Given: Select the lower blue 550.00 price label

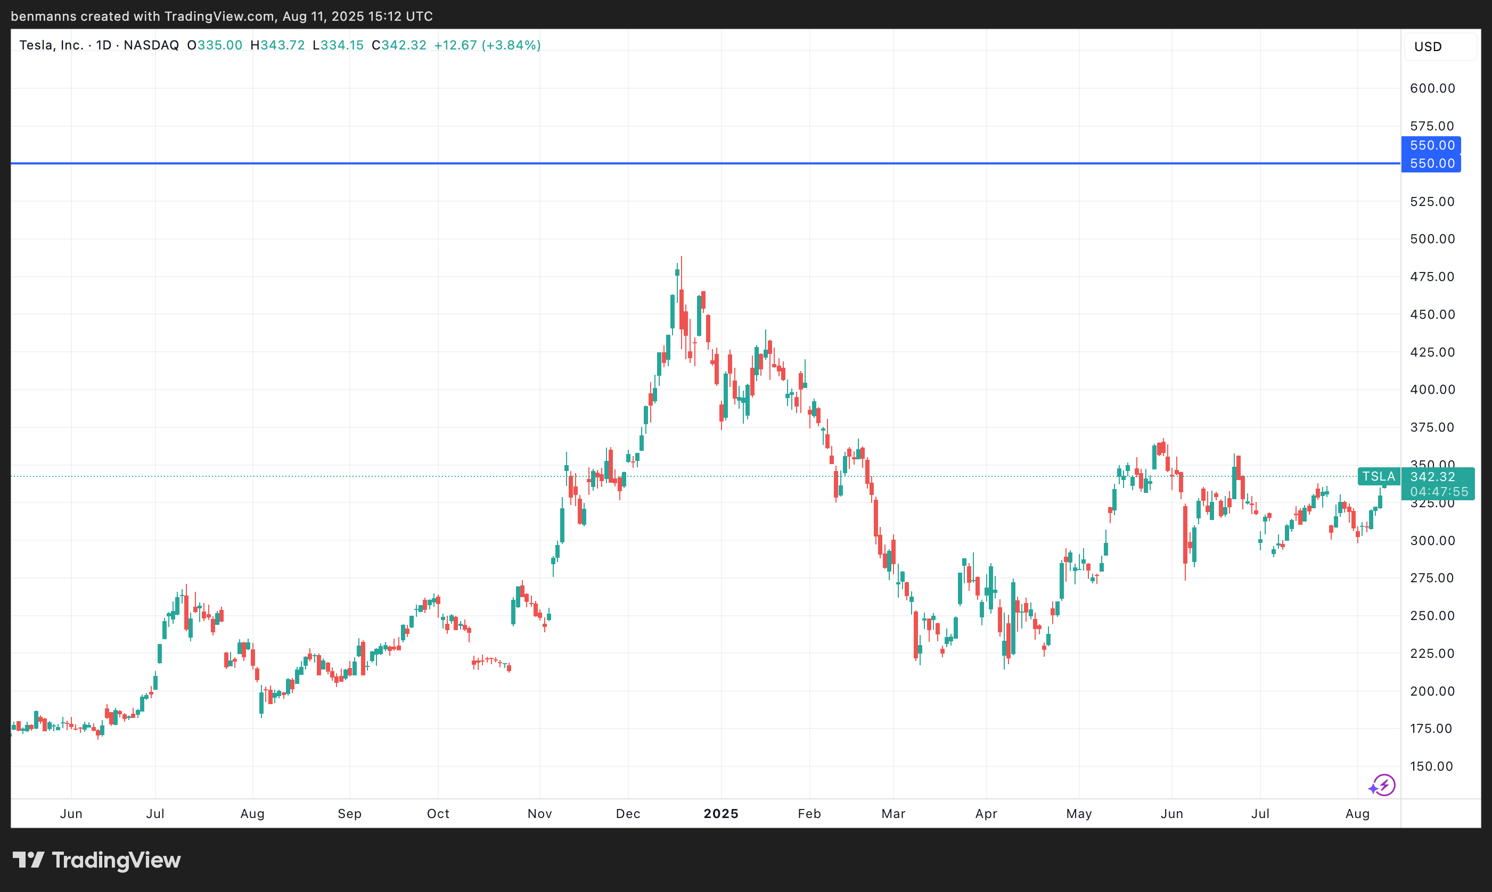Looking at the screenshot, I should (x=1431, y=163).
